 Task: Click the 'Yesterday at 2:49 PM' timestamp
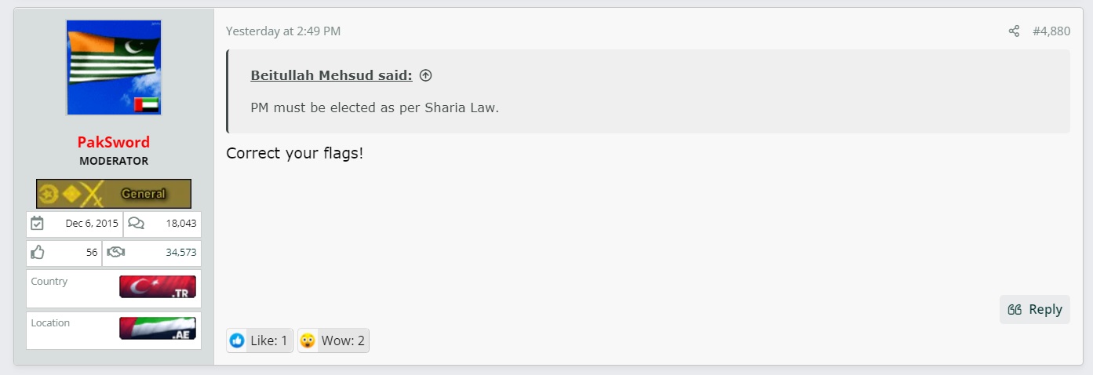(x=283, y=31)
